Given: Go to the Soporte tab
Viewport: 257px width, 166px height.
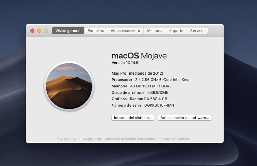Looking at the screenshot, I should [176, 31].
